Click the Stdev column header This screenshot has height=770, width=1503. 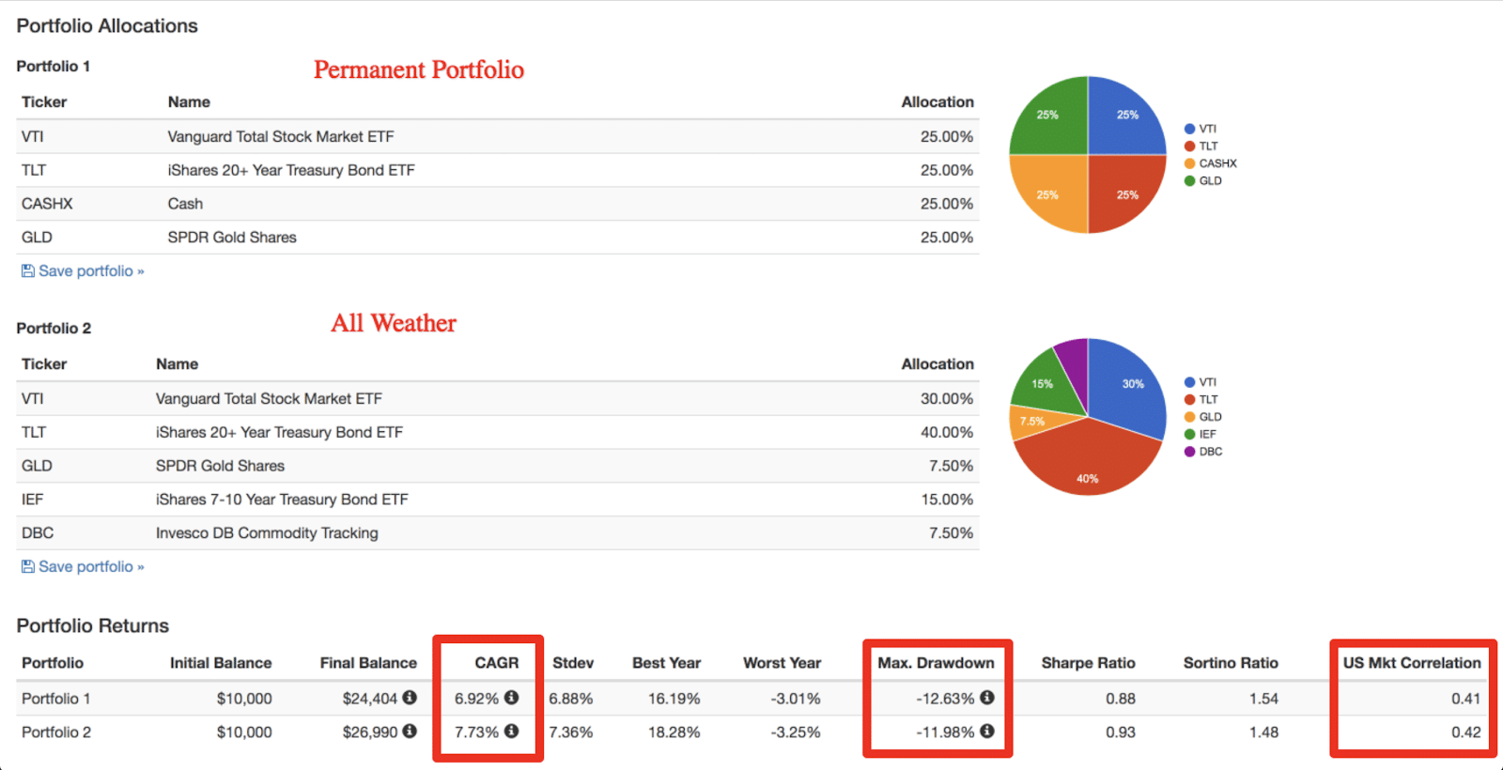pyautogui.click(x=573, y=663)
